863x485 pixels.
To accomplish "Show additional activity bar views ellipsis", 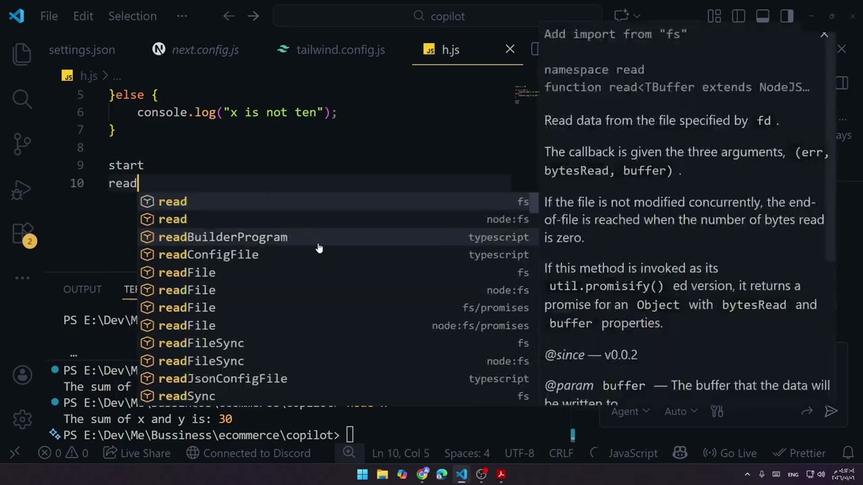I will click(22, 278).
